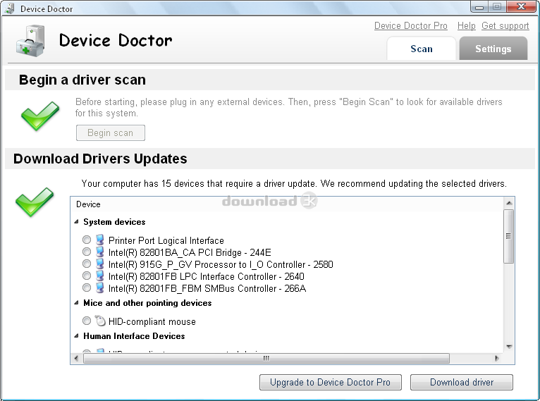Minimize the Device Doctor window

pyautogui.click(x=479, y=6)
